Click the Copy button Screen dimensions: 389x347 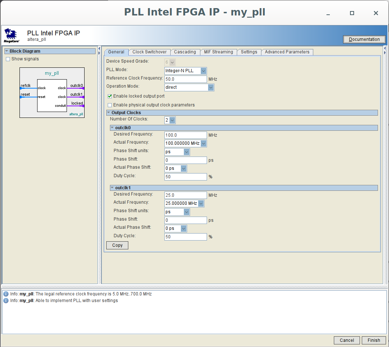tap(117, 245)
